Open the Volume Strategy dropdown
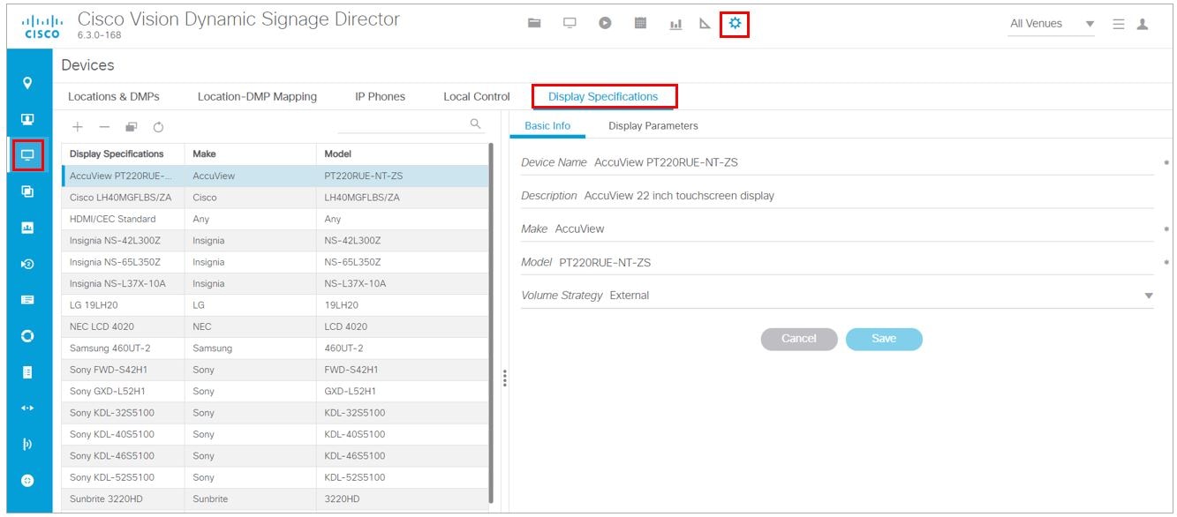1177x517 pixels. tap(1146, 295)
